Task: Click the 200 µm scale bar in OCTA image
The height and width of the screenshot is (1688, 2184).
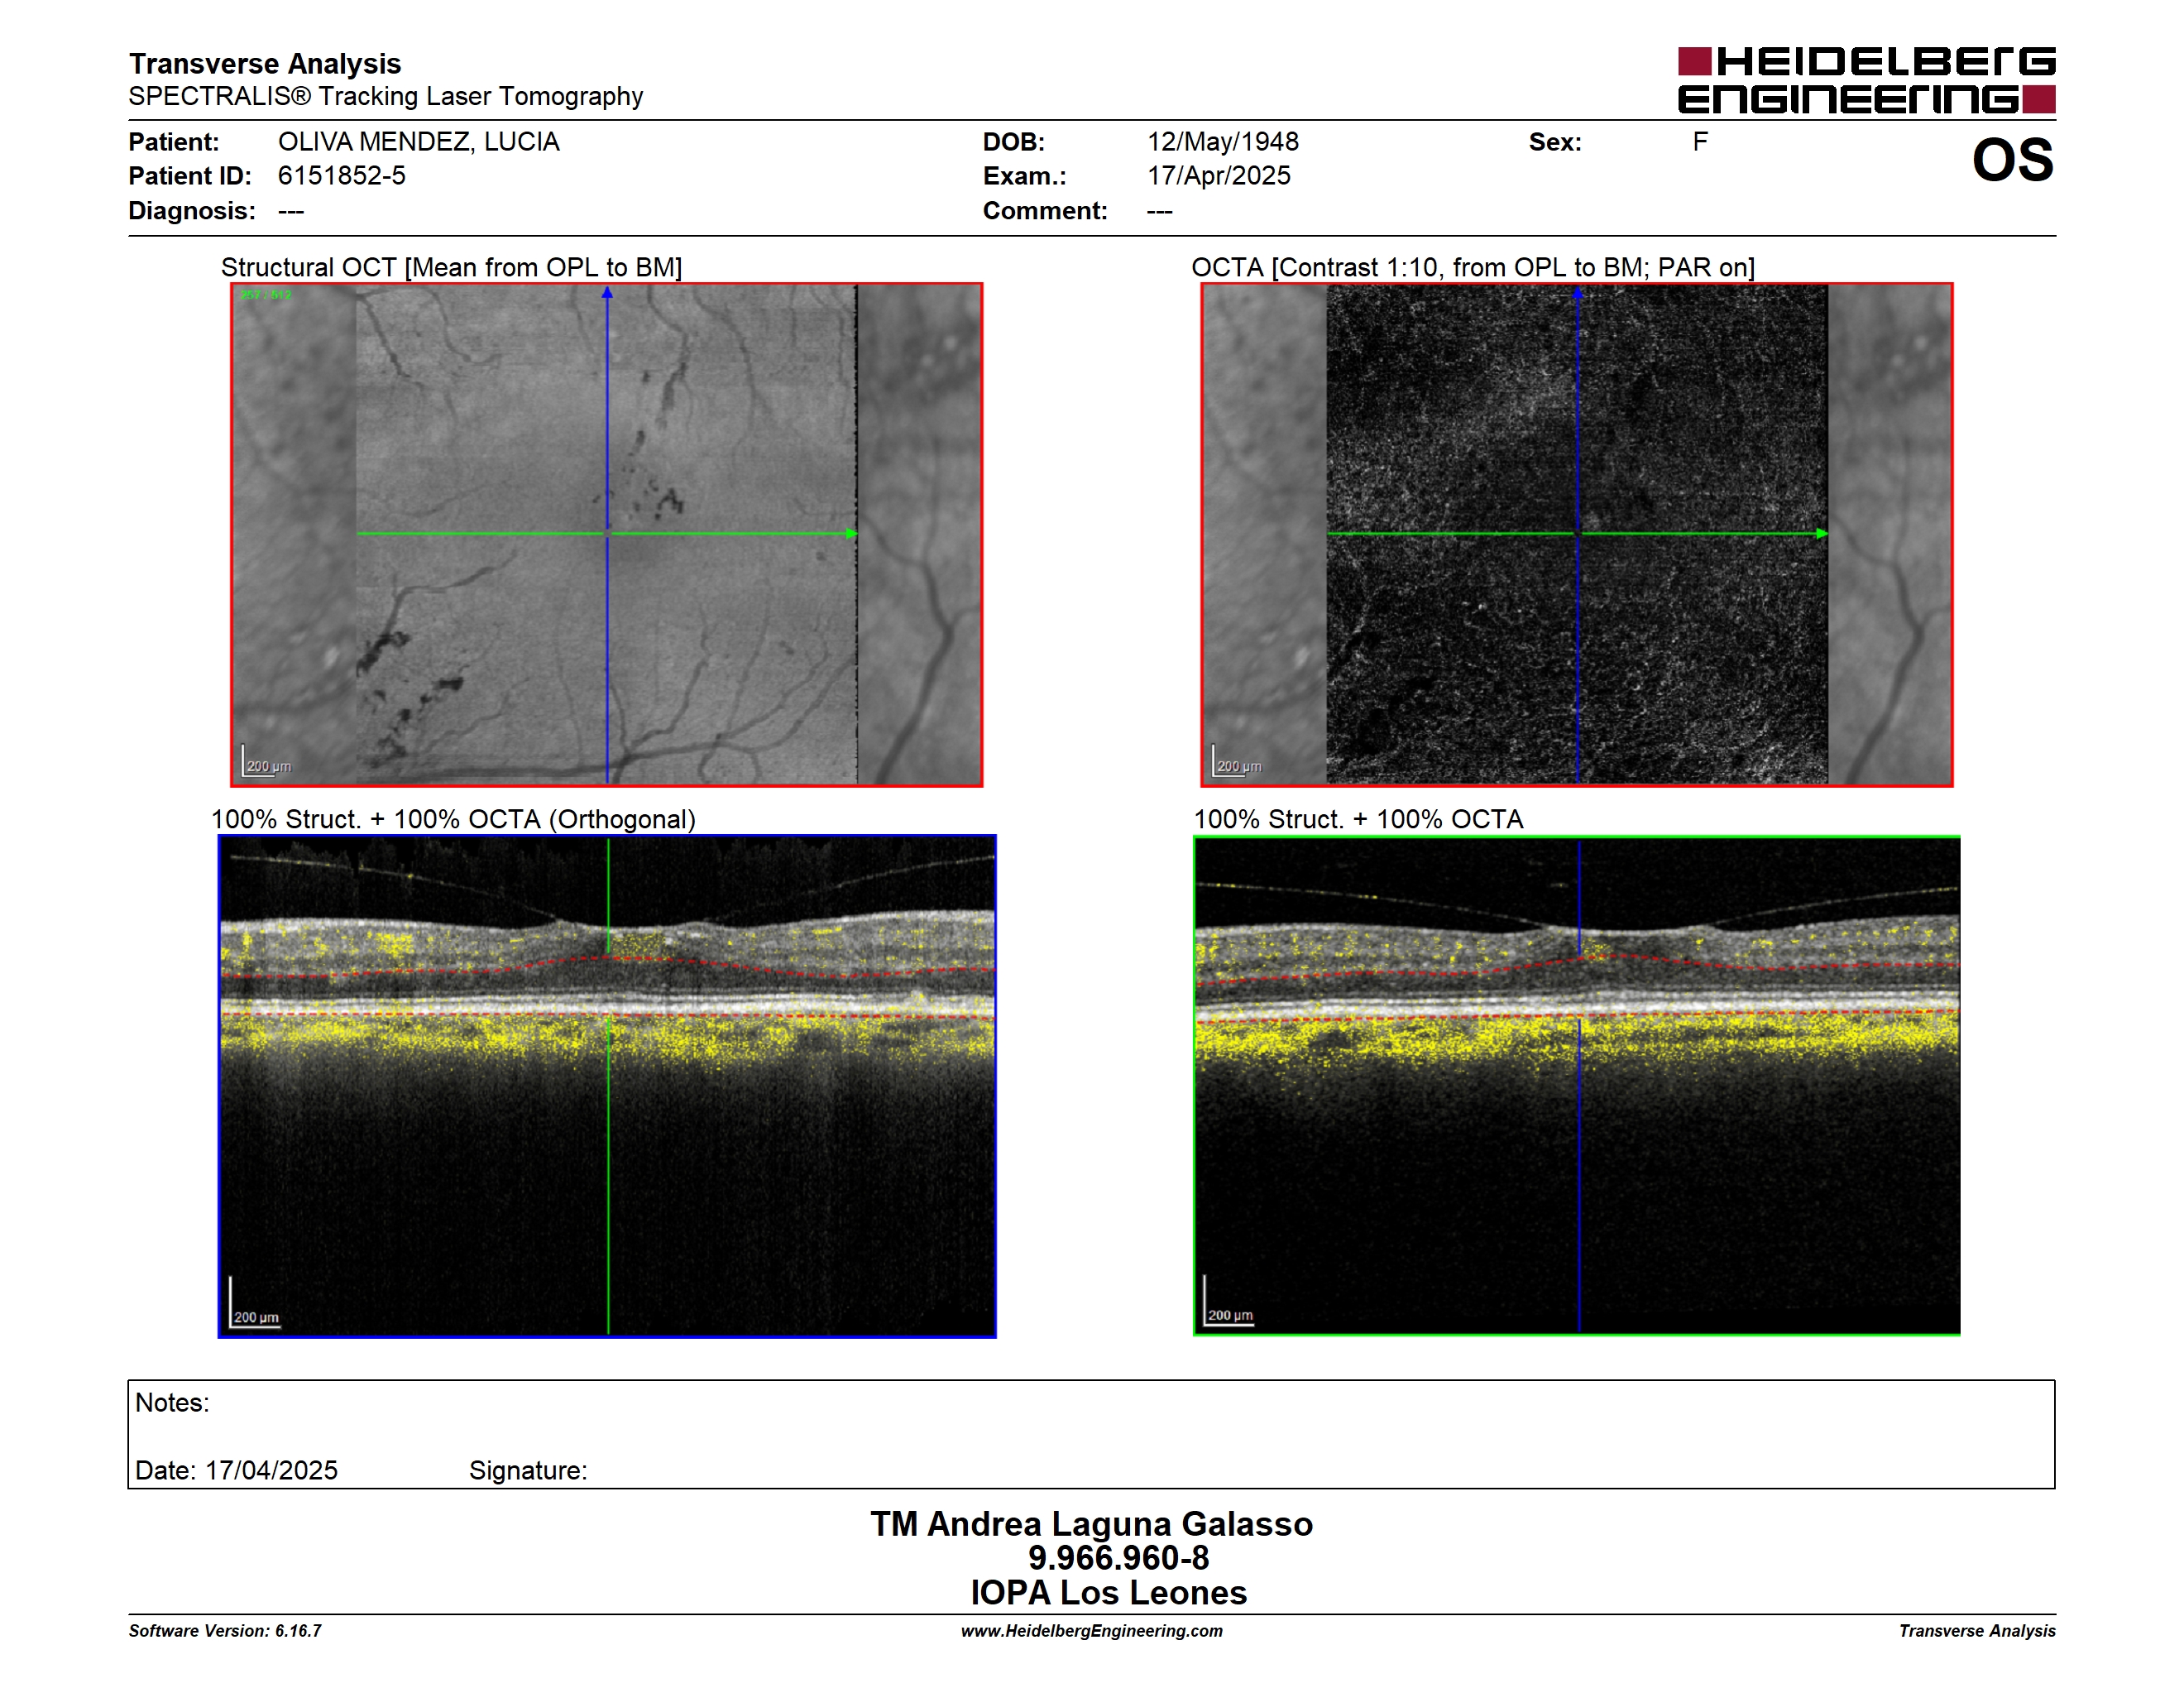Action: tap(1236, 762)
